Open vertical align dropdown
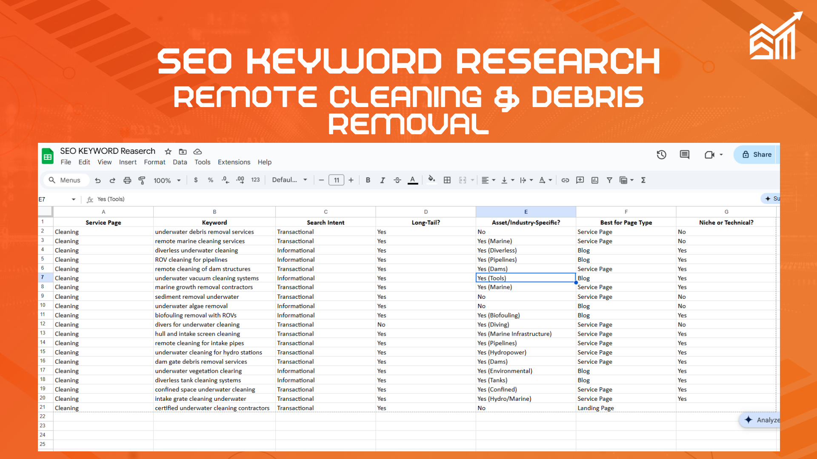This screenshot has height=459, width=817. pyautogui.click(x=507, y=180)
